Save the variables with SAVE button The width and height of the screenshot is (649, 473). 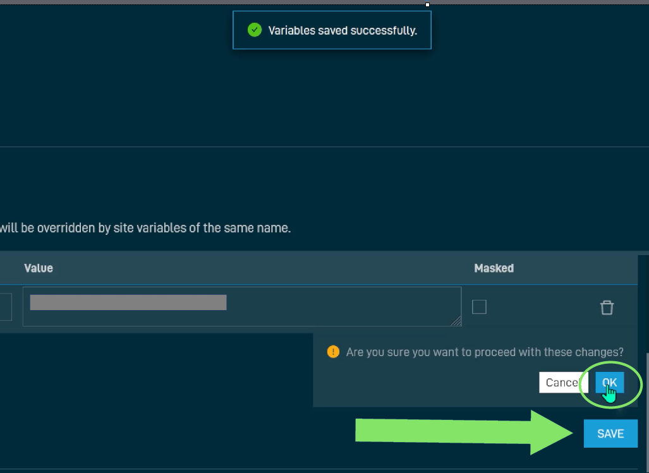(610, 433)
